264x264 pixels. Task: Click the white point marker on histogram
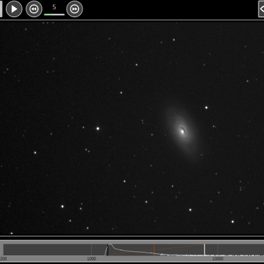pos(205,249)
